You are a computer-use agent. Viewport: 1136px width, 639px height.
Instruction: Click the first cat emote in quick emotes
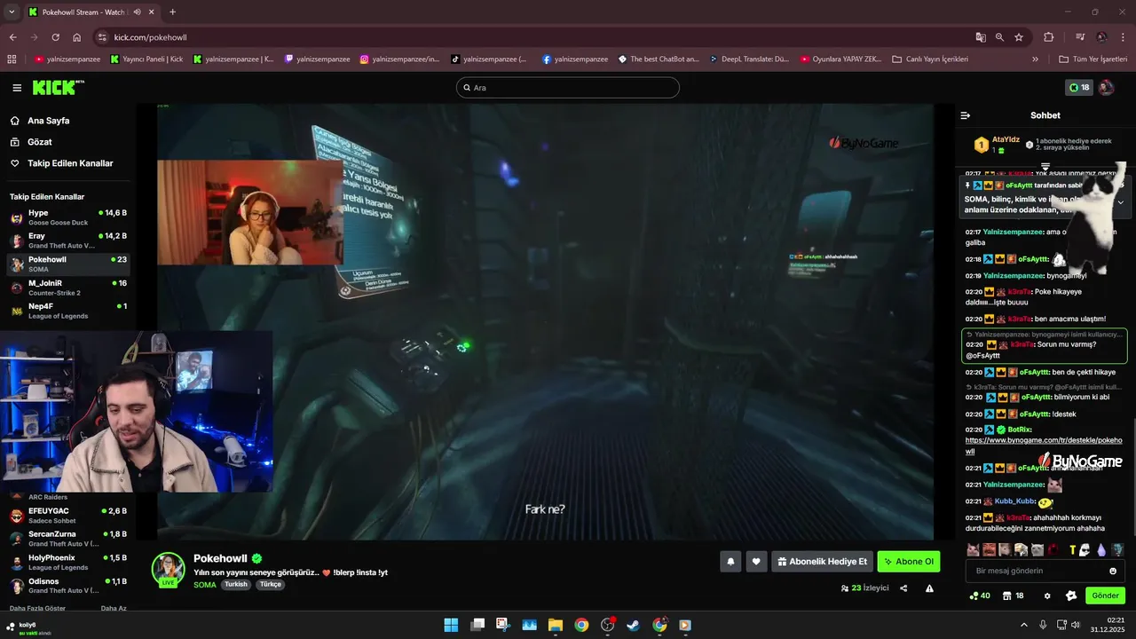click(974, 550)
